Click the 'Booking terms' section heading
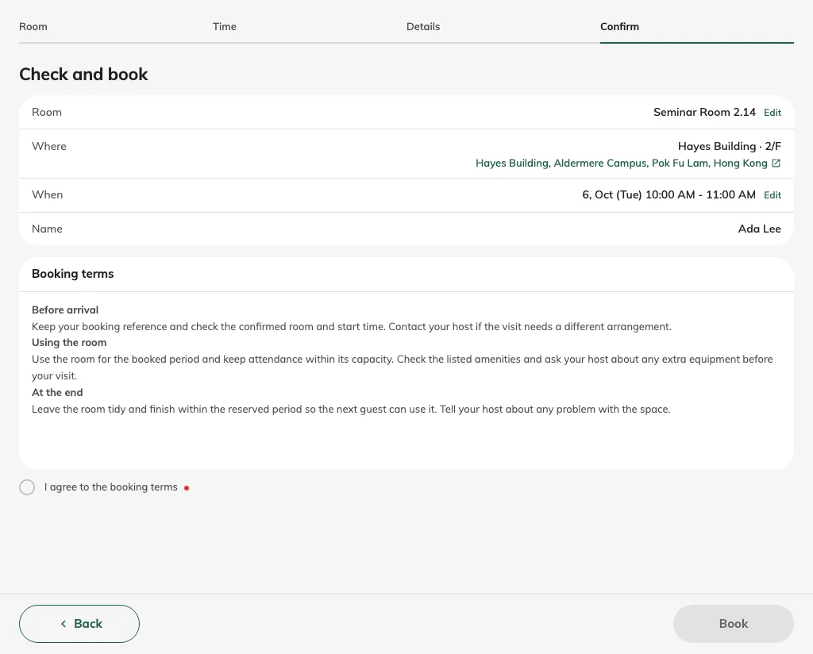 [72, 274]
